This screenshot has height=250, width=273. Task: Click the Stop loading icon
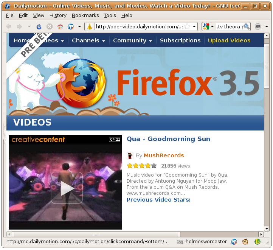(50, 26)
